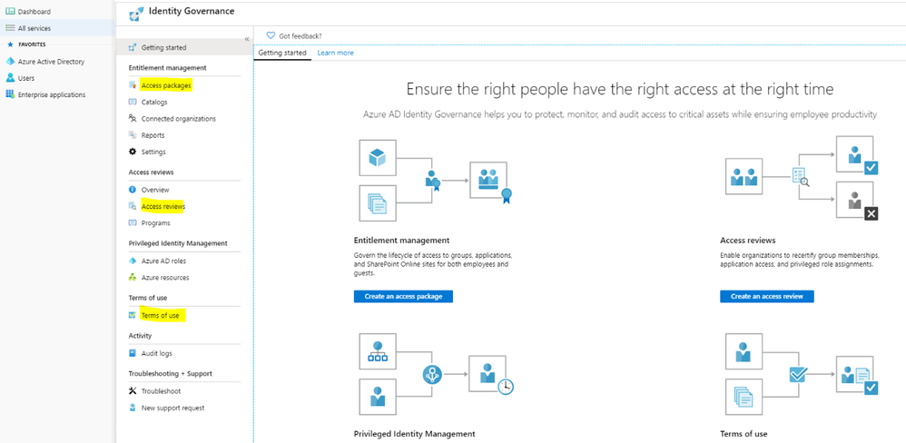Screen dimensions: 906x443
Task: Click the heart icon beside Got feedback
Action: pos(271,35)
